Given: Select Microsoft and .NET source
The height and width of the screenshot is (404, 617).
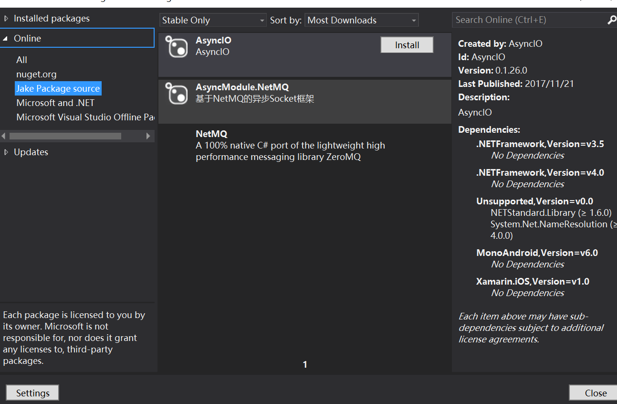Looking at the screenshot, I should pyautogui.click(x=55, y=103).
